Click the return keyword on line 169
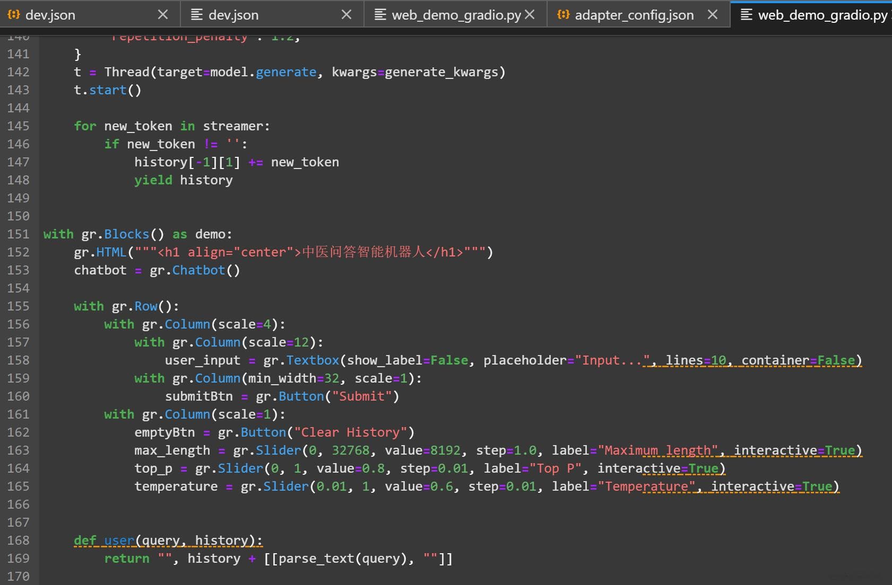 tap(127, 559)
